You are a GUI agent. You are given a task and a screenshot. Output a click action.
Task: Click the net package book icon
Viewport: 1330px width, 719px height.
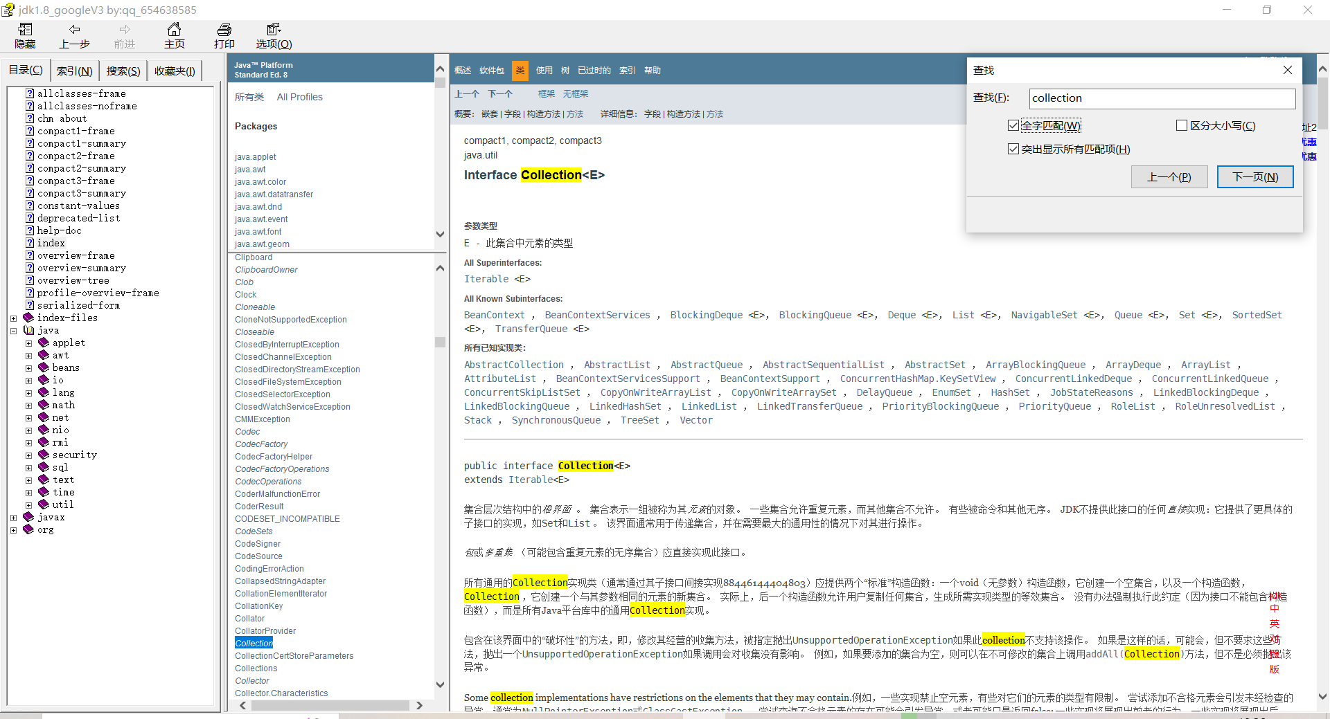click(x=44, y=417)
